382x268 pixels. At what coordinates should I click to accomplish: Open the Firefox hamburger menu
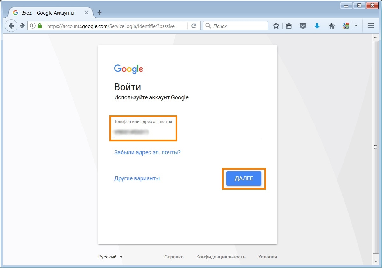tap(371, 26)
